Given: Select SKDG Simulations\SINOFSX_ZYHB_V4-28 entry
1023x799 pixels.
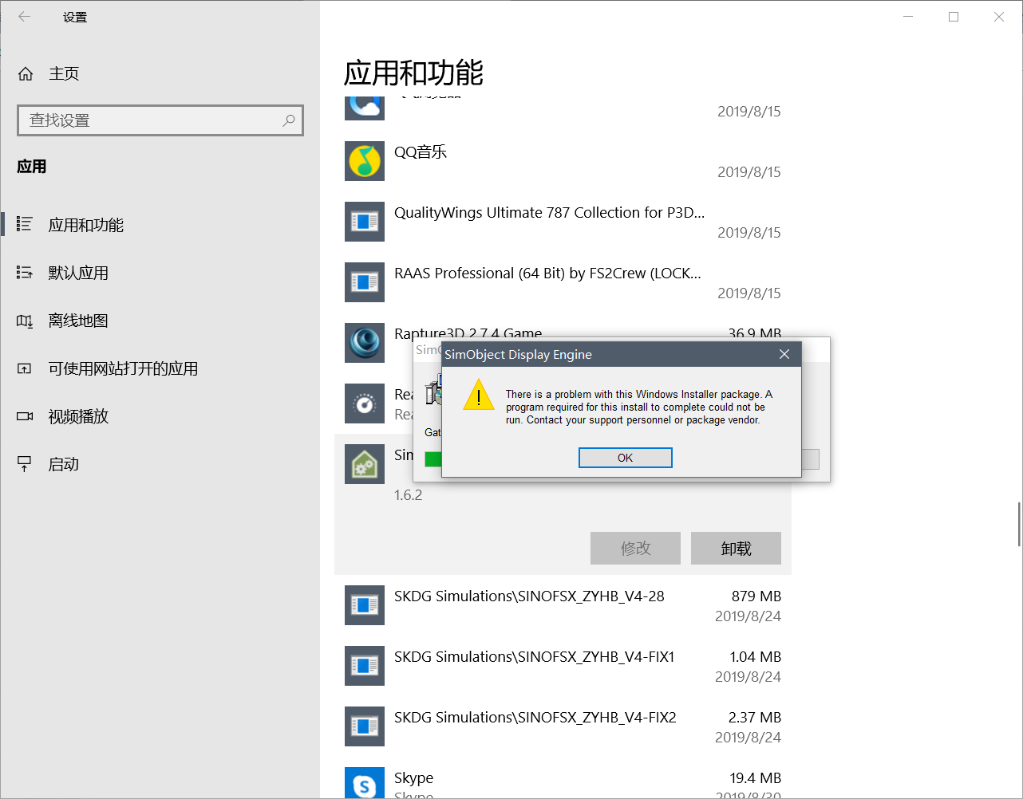Looking at the screenshot, I should [x=563, y=605].
